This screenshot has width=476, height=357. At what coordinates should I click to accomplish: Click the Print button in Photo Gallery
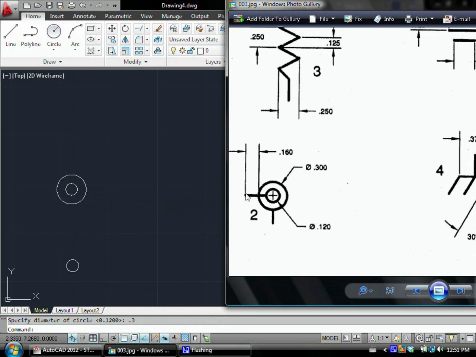pos(419,19)
